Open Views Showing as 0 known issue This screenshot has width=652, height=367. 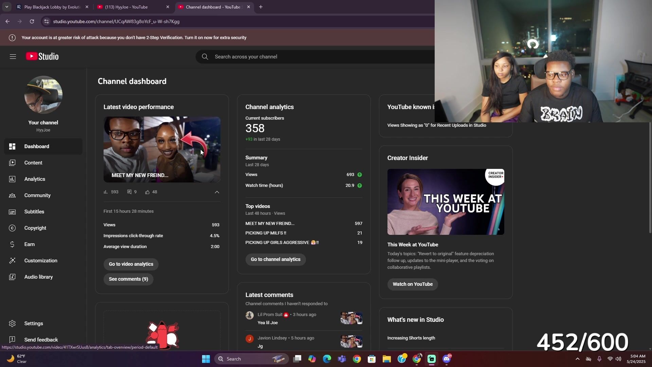click(x=437, y=125)
